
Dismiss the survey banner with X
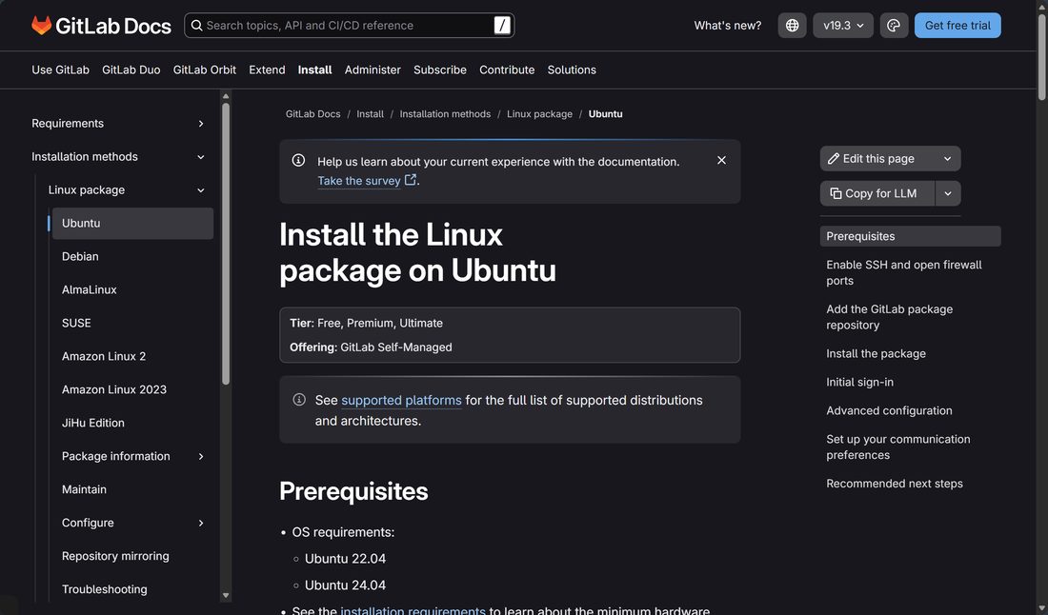pyautogui.click(x=721, y=160)
